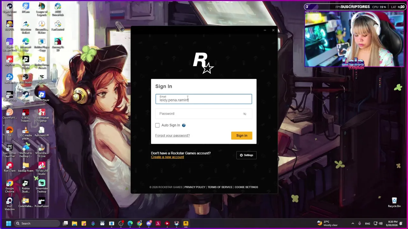
Task: Open the Windows Start menu
Action: (x=9, y=223)
